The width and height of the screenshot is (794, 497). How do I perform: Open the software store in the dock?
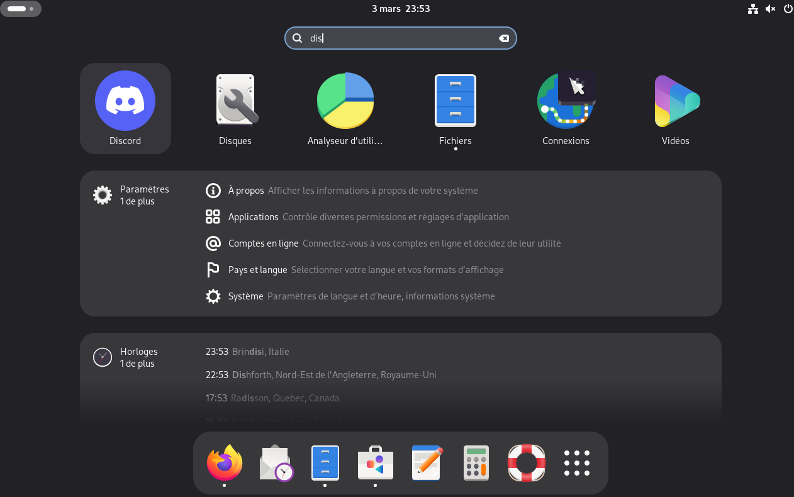[376, 463]
